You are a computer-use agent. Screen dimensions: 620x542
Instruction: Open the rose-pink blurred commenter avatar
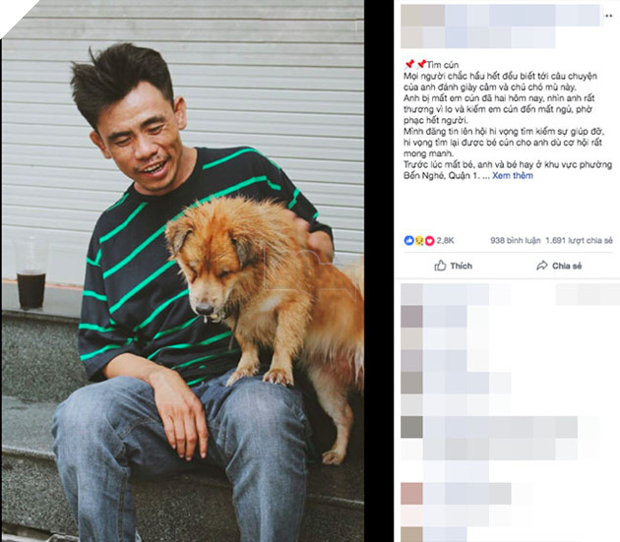(x=411, y=494)
